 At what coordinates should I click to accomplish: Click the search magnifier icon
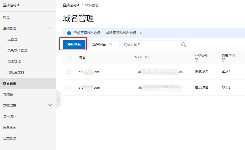[184, 45]
